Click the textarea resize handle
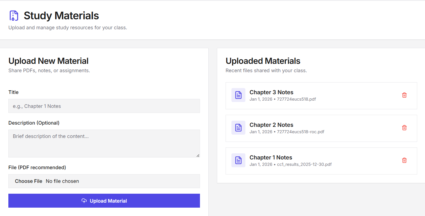425x216 pixels. pos(198,156)
